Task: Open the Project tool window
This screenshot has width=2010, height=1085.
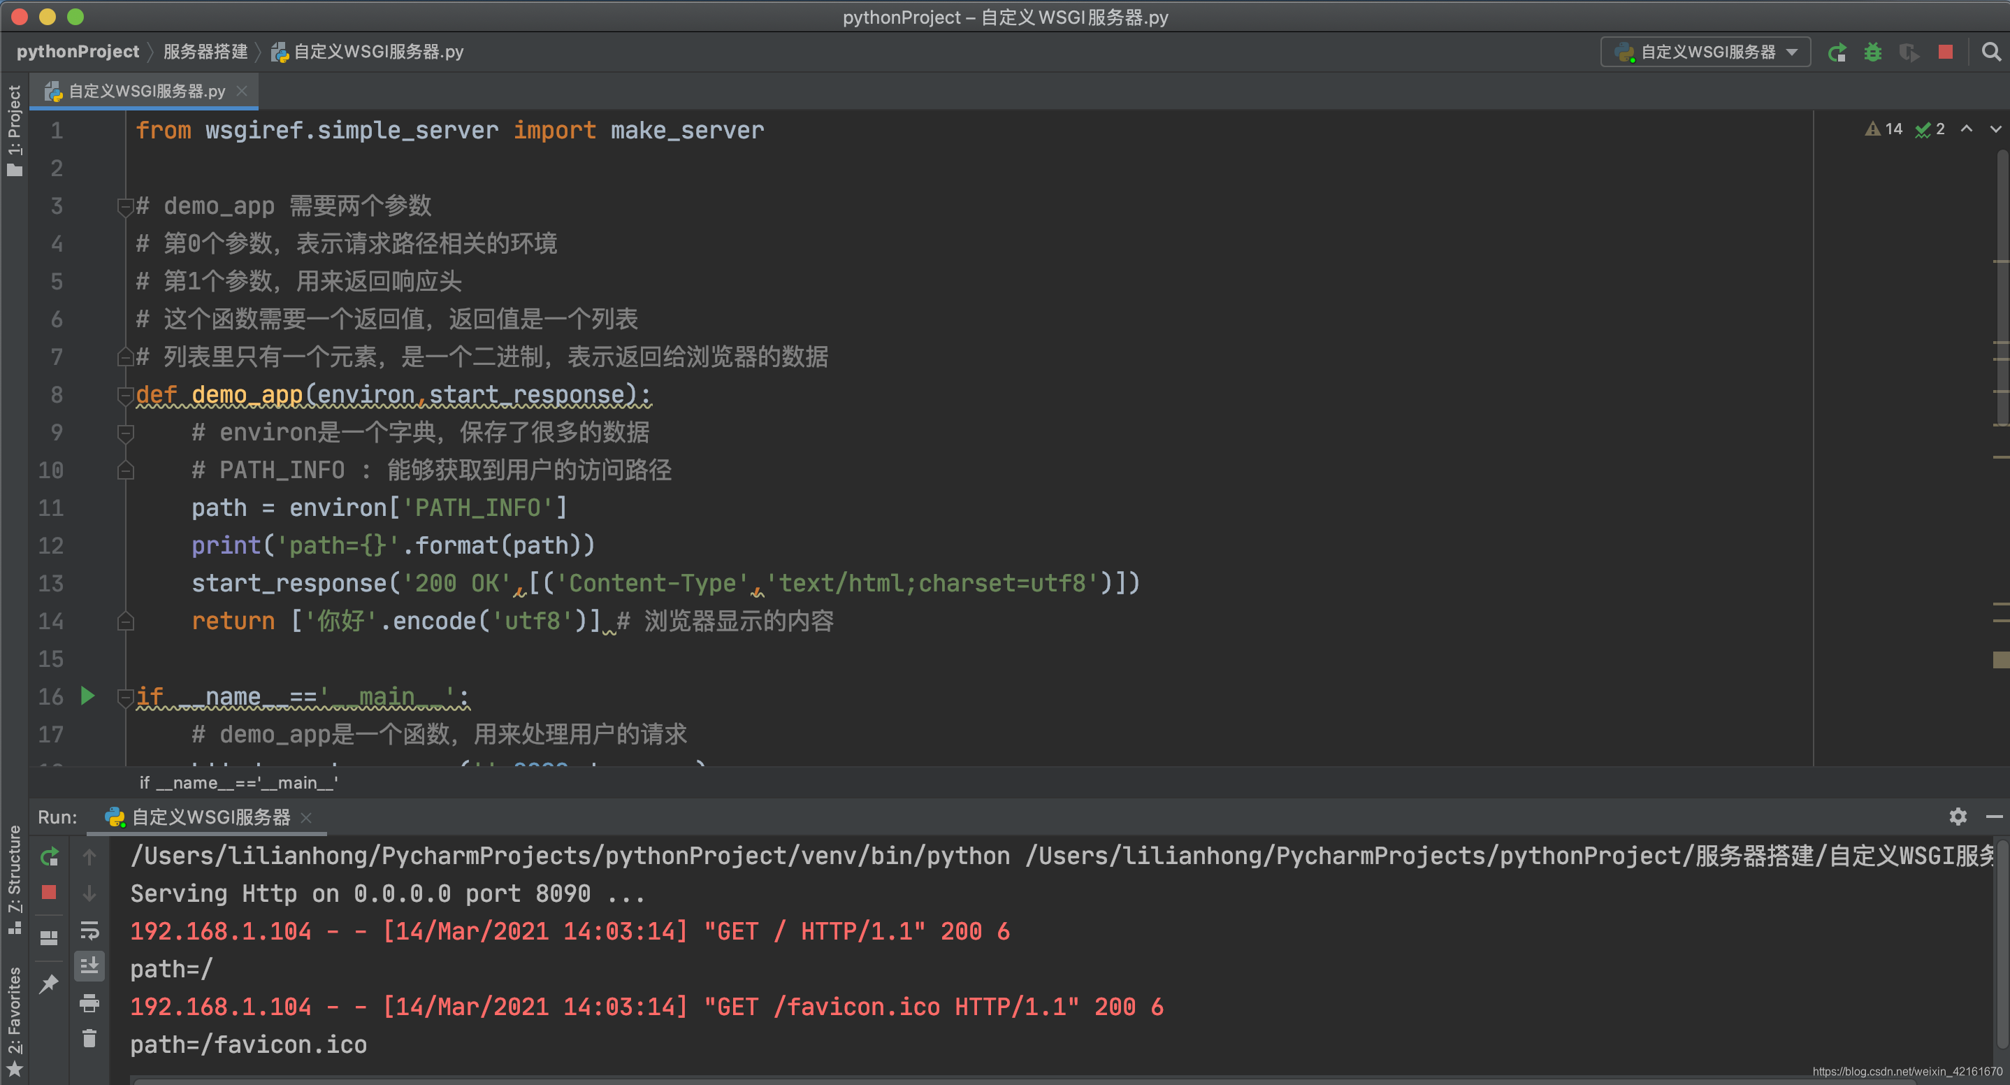Action: pyautogui.click(x=14, y=130)
